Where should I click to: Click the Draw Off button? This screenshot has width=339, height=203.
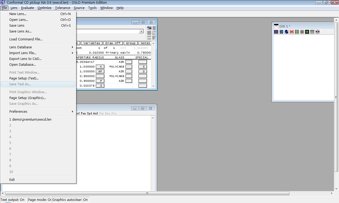pos(113,43)
